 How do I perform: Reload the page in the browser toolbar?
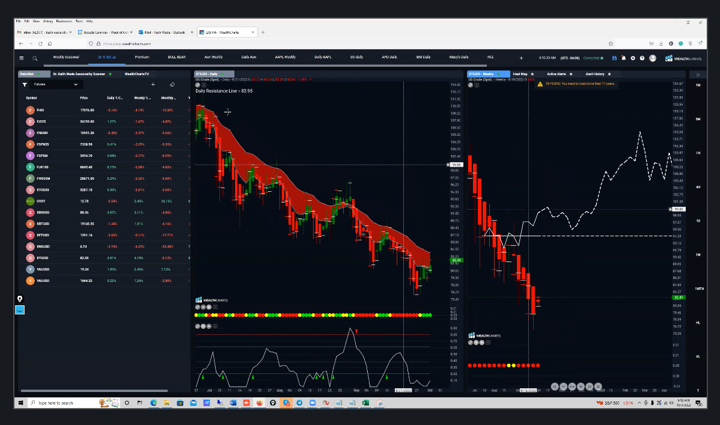click(40, 44)
